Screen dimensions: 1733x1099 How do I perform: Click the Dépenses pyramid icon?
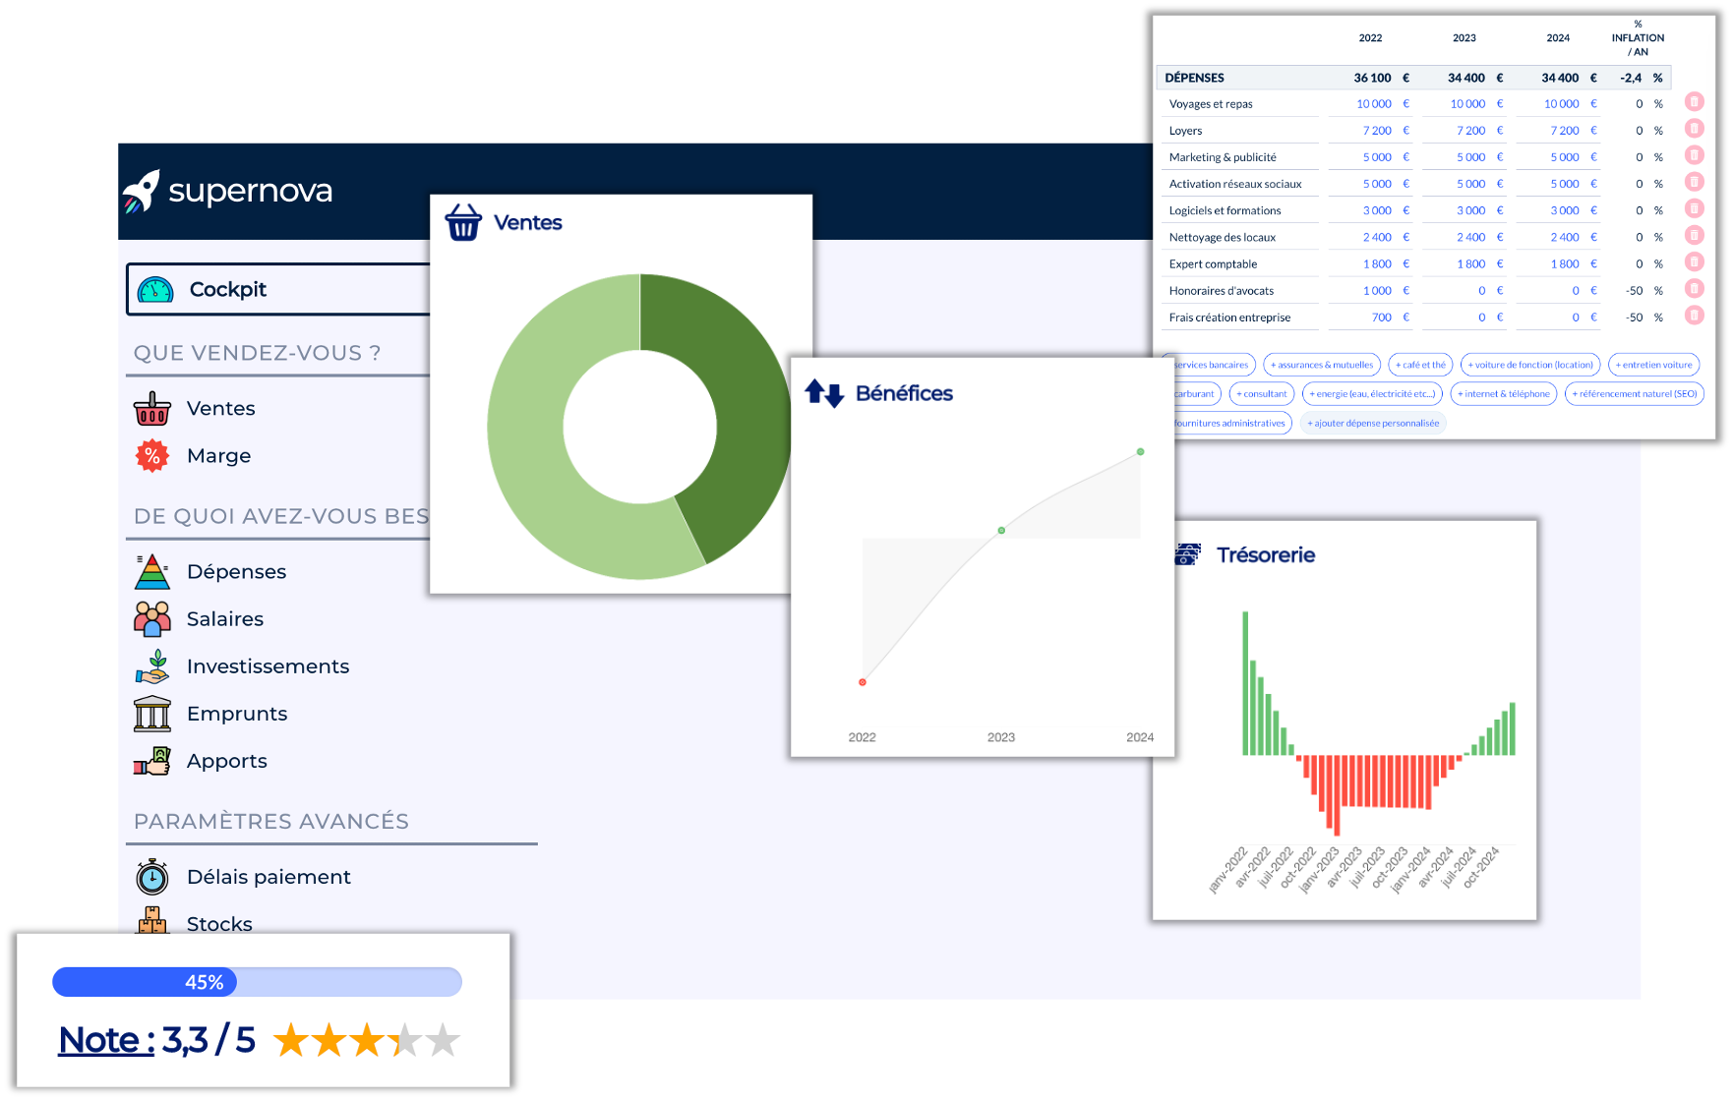pos(152,571)
